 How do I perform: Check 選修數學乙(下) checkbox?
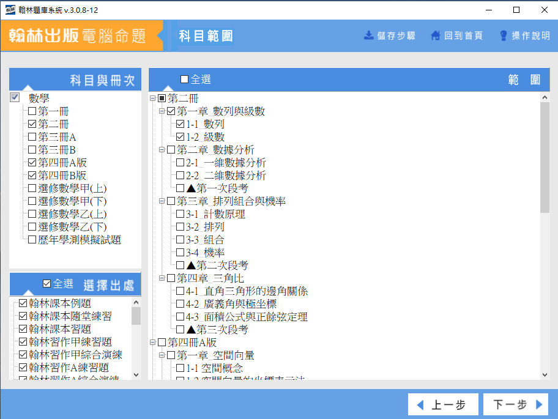(32, 226)
